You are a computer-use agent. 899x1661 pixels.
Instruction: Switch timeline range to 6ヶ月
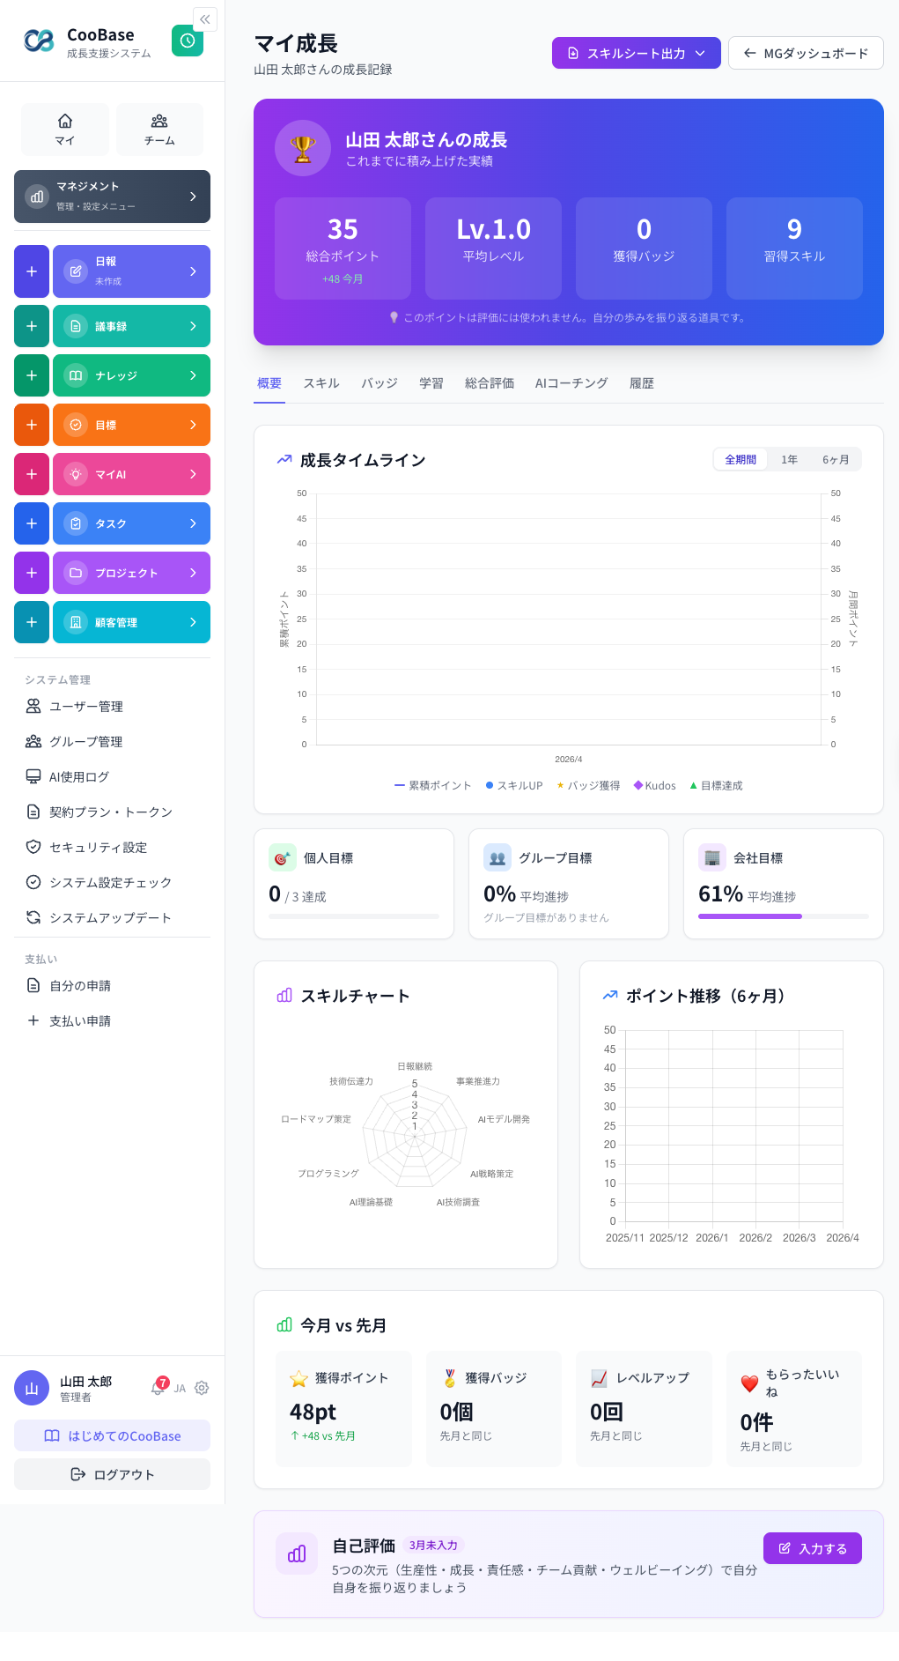tap(836, 459)
